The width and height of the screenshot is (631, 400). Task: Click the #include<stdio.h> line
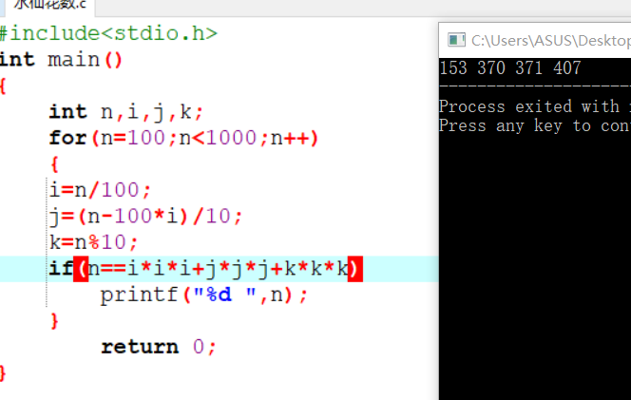108,34
